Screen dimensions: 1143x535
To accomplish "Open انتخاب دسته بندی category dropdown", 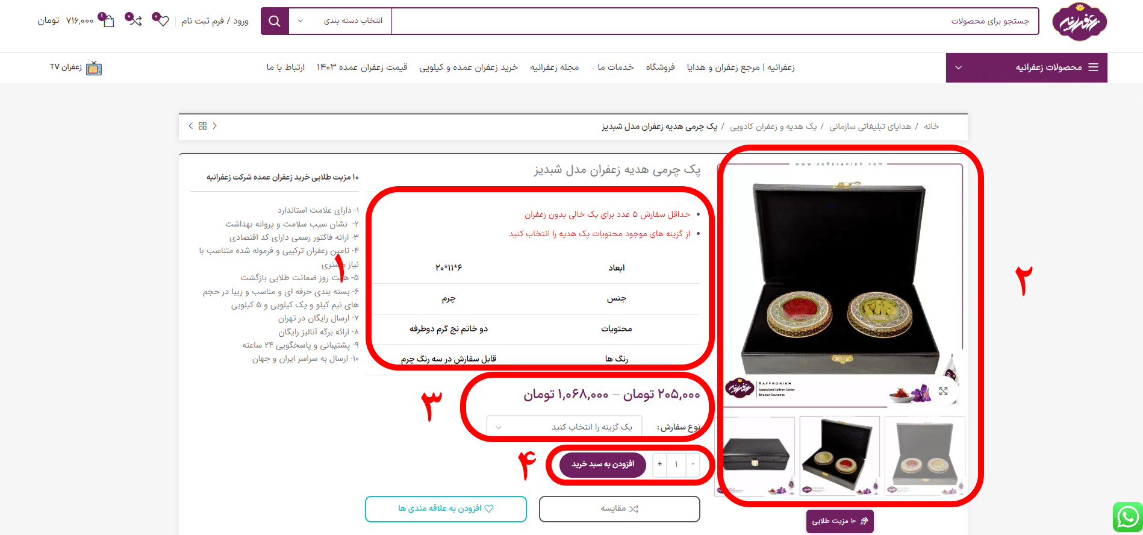I will tap(340, 21).
